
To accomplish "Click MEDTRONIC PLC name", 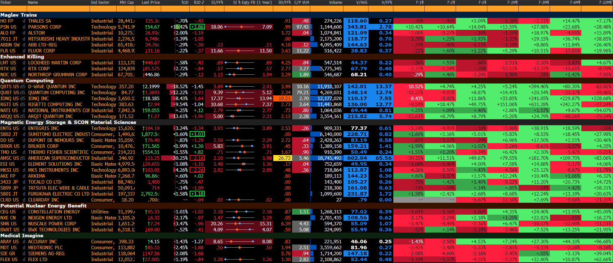I will coord(45,248).
